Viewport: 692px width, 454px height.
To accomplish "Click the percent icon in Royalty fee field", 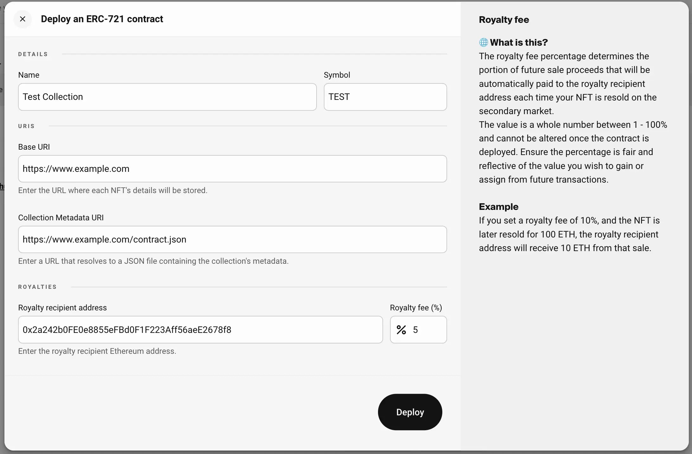I will [401, 330].
